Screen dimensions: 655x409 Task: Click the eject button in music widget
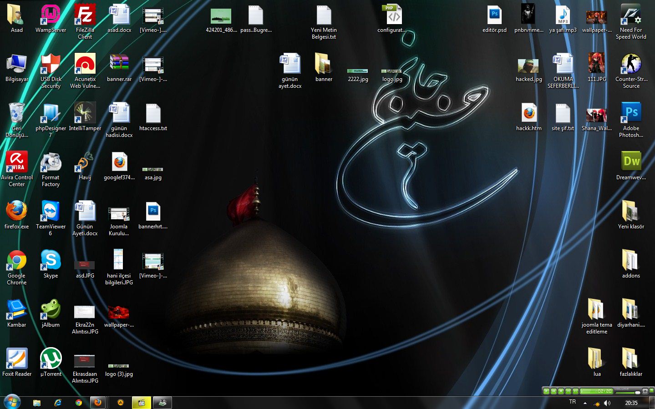click(645, 391)
